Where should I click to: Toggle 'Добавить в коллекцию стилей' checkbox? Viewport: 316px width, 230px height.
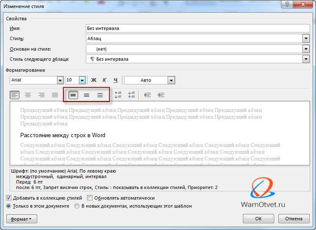pos(8,198)
